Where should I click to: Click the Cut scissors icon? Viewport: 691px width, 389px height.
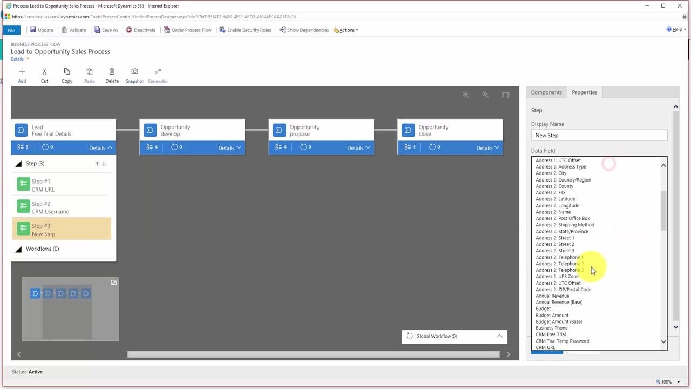(44, 71)
